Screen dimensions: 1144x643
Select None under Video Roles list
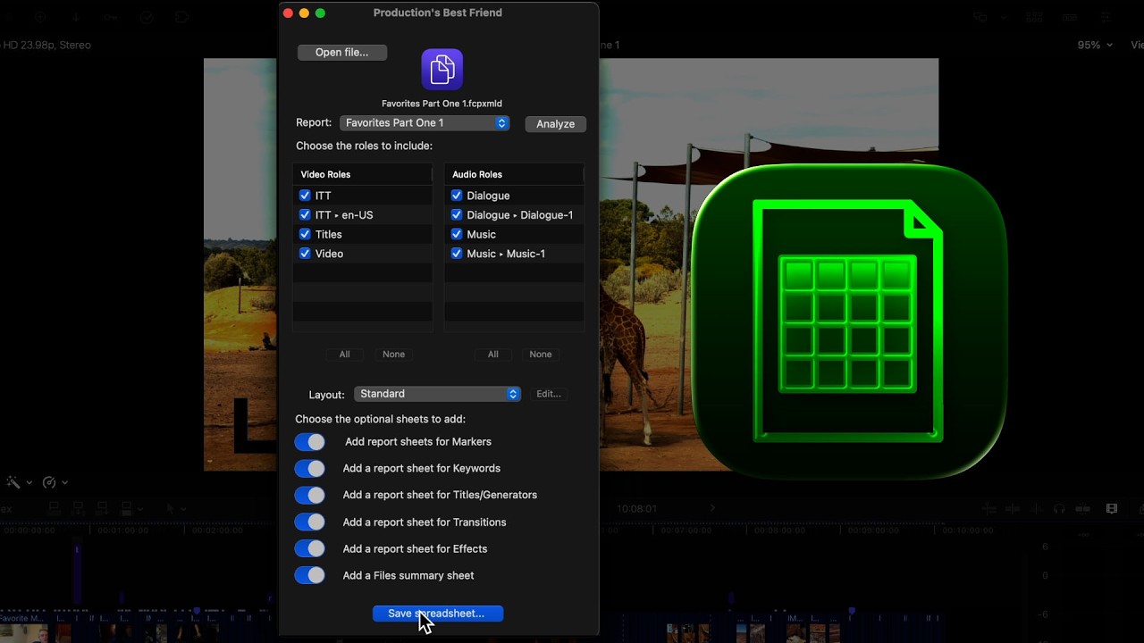coord(393,355)
